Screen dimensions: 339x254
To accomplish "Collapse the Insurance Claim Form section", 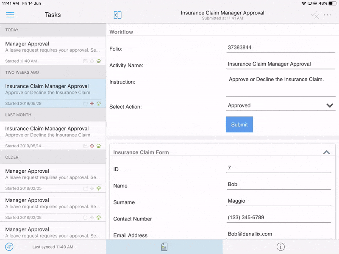I will click(326, 152).
